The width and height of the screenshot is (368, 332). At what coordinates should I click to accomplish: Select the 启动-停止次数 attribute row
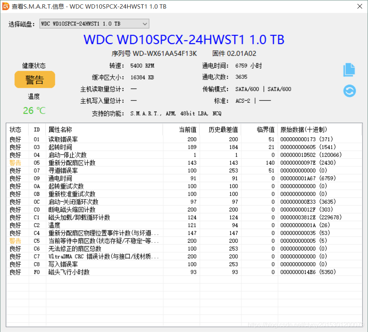point(184,155)
